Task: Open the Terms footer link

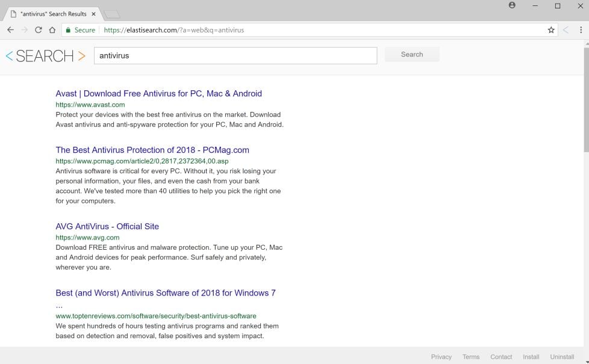Action: (x=471, y=357)
